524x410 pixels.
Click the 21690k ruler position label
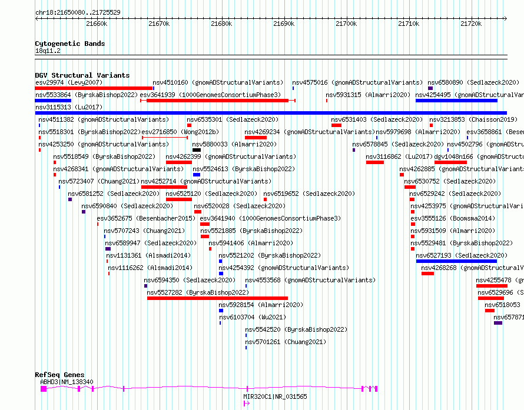point(284,24)
